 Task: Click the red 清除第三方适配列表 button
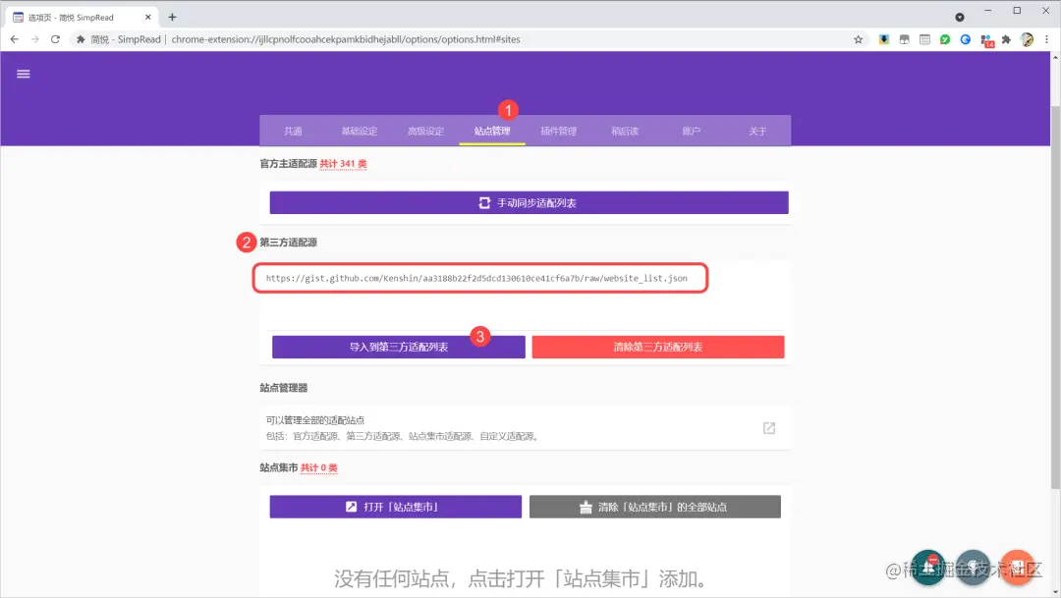coord(657,346)
